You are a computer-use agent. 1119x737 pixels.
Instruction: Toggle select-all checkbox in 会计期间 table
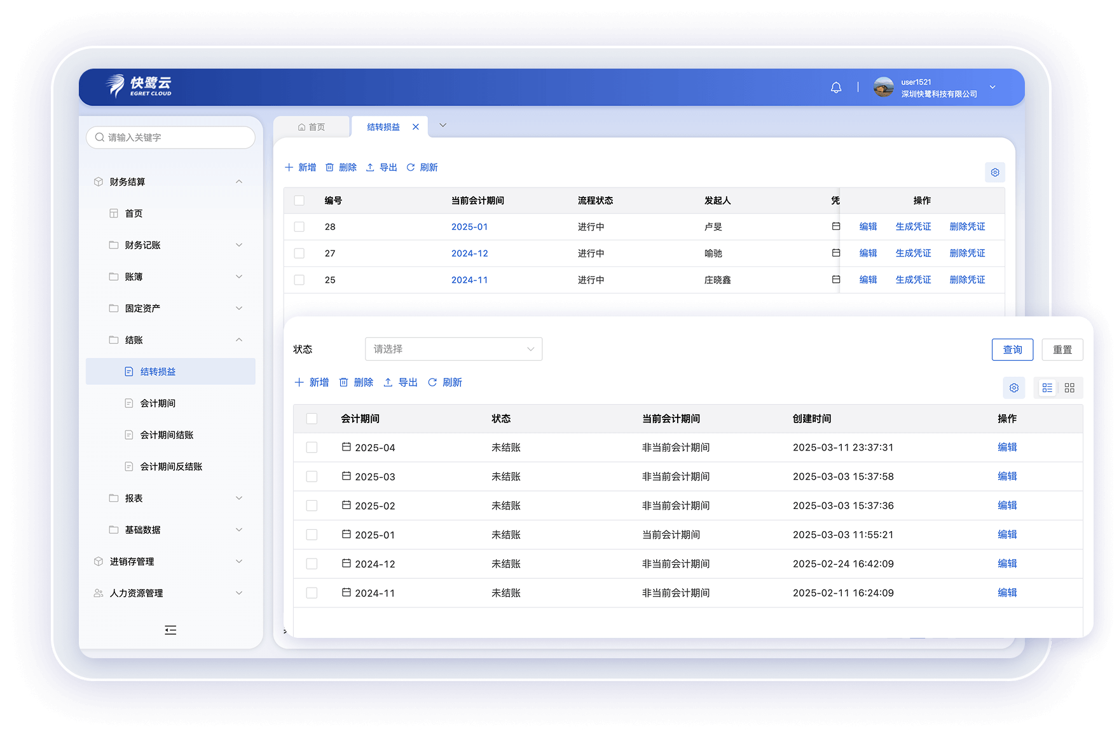point(312,419)
